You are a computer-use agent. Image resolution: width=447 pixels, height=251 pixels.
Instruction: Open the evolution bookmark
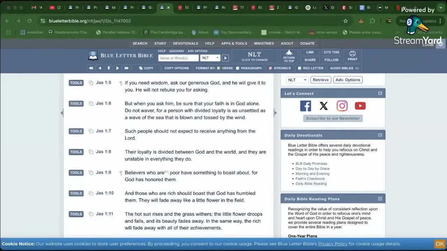31,32
